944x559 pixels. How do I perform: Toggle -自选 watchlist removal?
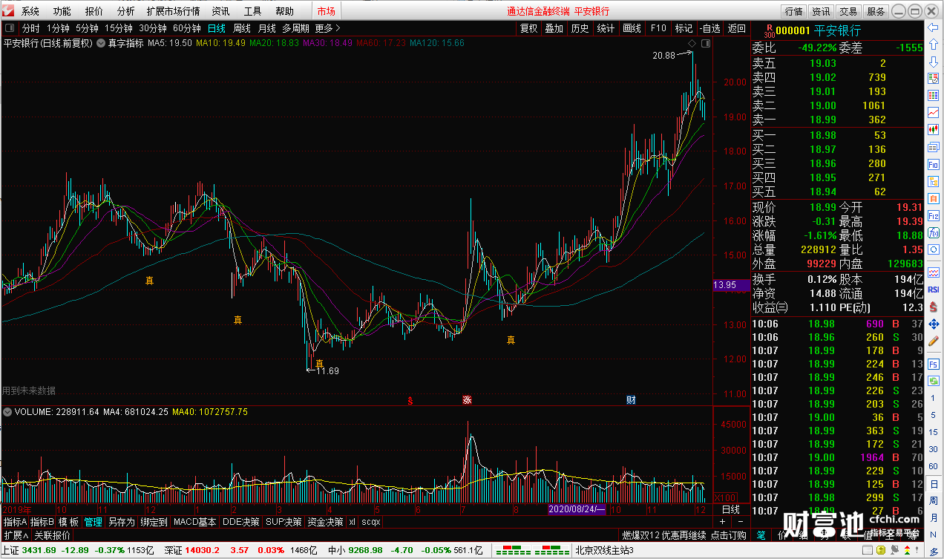pyautogui.click(x=709, y=28)
